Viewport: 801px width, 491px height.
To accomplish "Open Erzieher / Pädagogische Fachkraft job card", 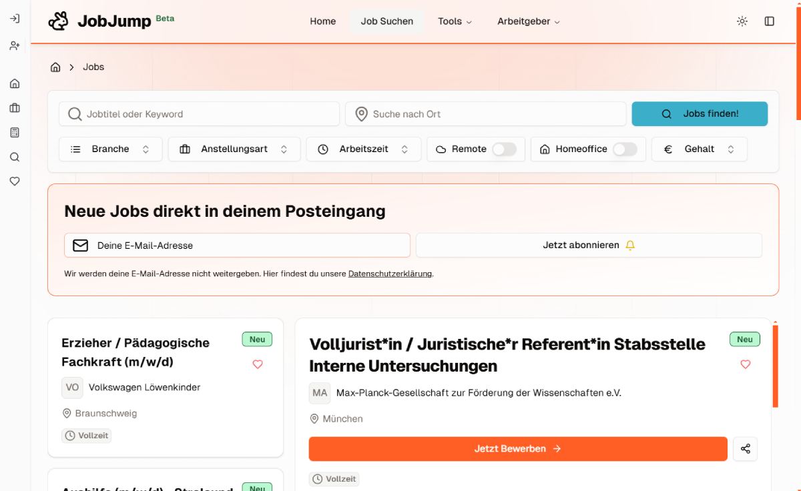I will click(166, 388).
